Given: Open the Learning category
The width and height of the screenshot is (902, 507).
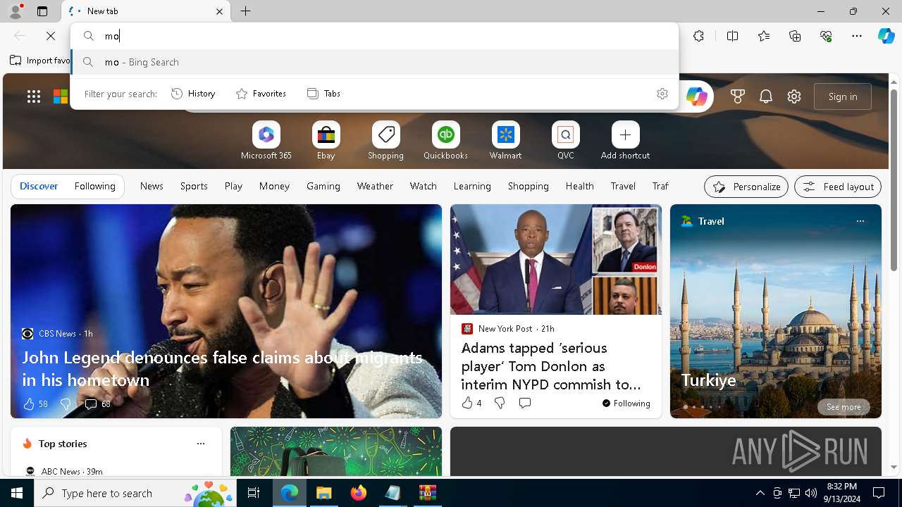Looking at the screenshot, I should point(472,186).
